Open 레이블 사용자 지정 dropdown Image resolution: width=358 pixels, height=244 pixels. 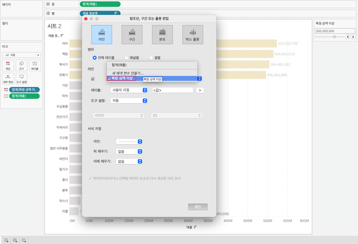click(129, 90)
